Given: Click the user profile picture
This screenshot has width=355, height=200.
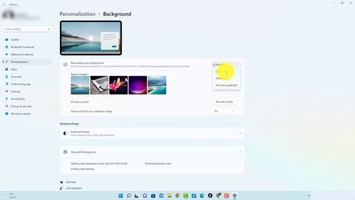Looking at the screenshot, I should pyautogui.click(x=8, y=15).
